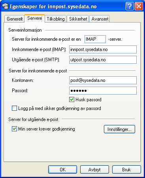Toggle the Husk passord checkbox
Image resolution: width=145 pixels, height=178 pixels.
pos(72,100)
